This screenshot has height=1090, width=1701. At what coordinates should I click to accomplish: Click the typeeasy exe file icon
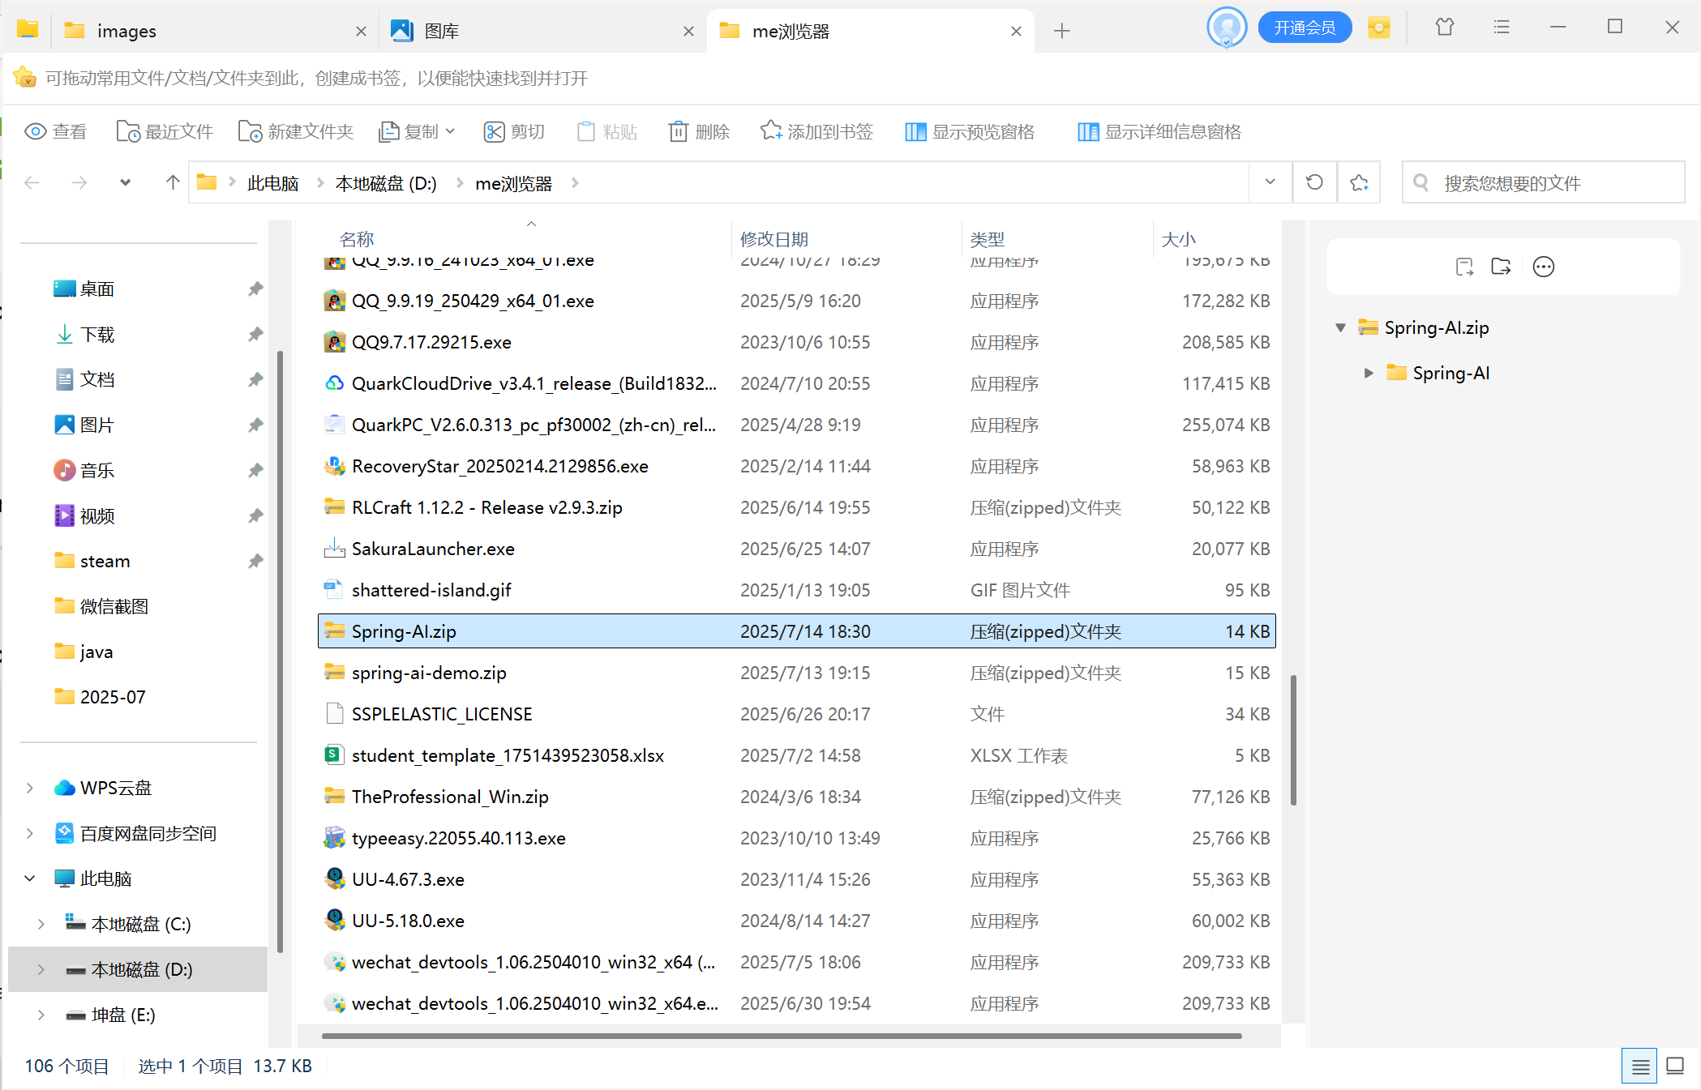(334, 838)
